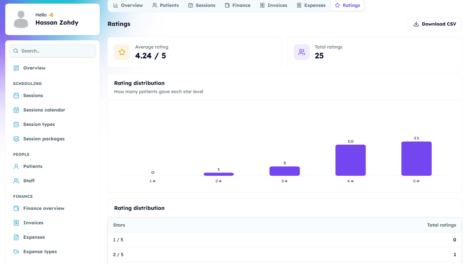Click the star icon beside Average rating
The width and height of the screenshot is (467, 264).
tap(122, 52)
